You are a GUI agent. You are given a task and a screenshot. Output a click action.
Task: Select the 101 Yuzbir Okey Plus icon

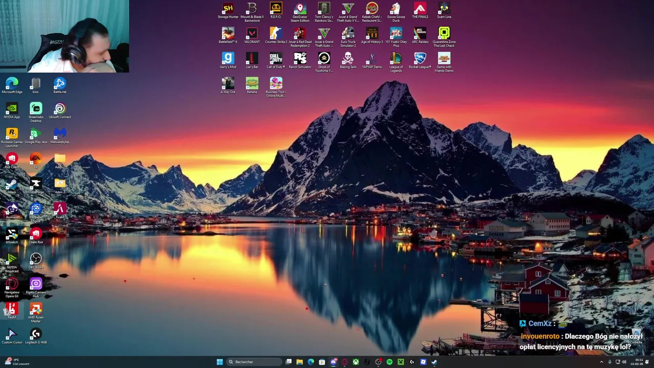pyautogui.click(x=396, y=37)
